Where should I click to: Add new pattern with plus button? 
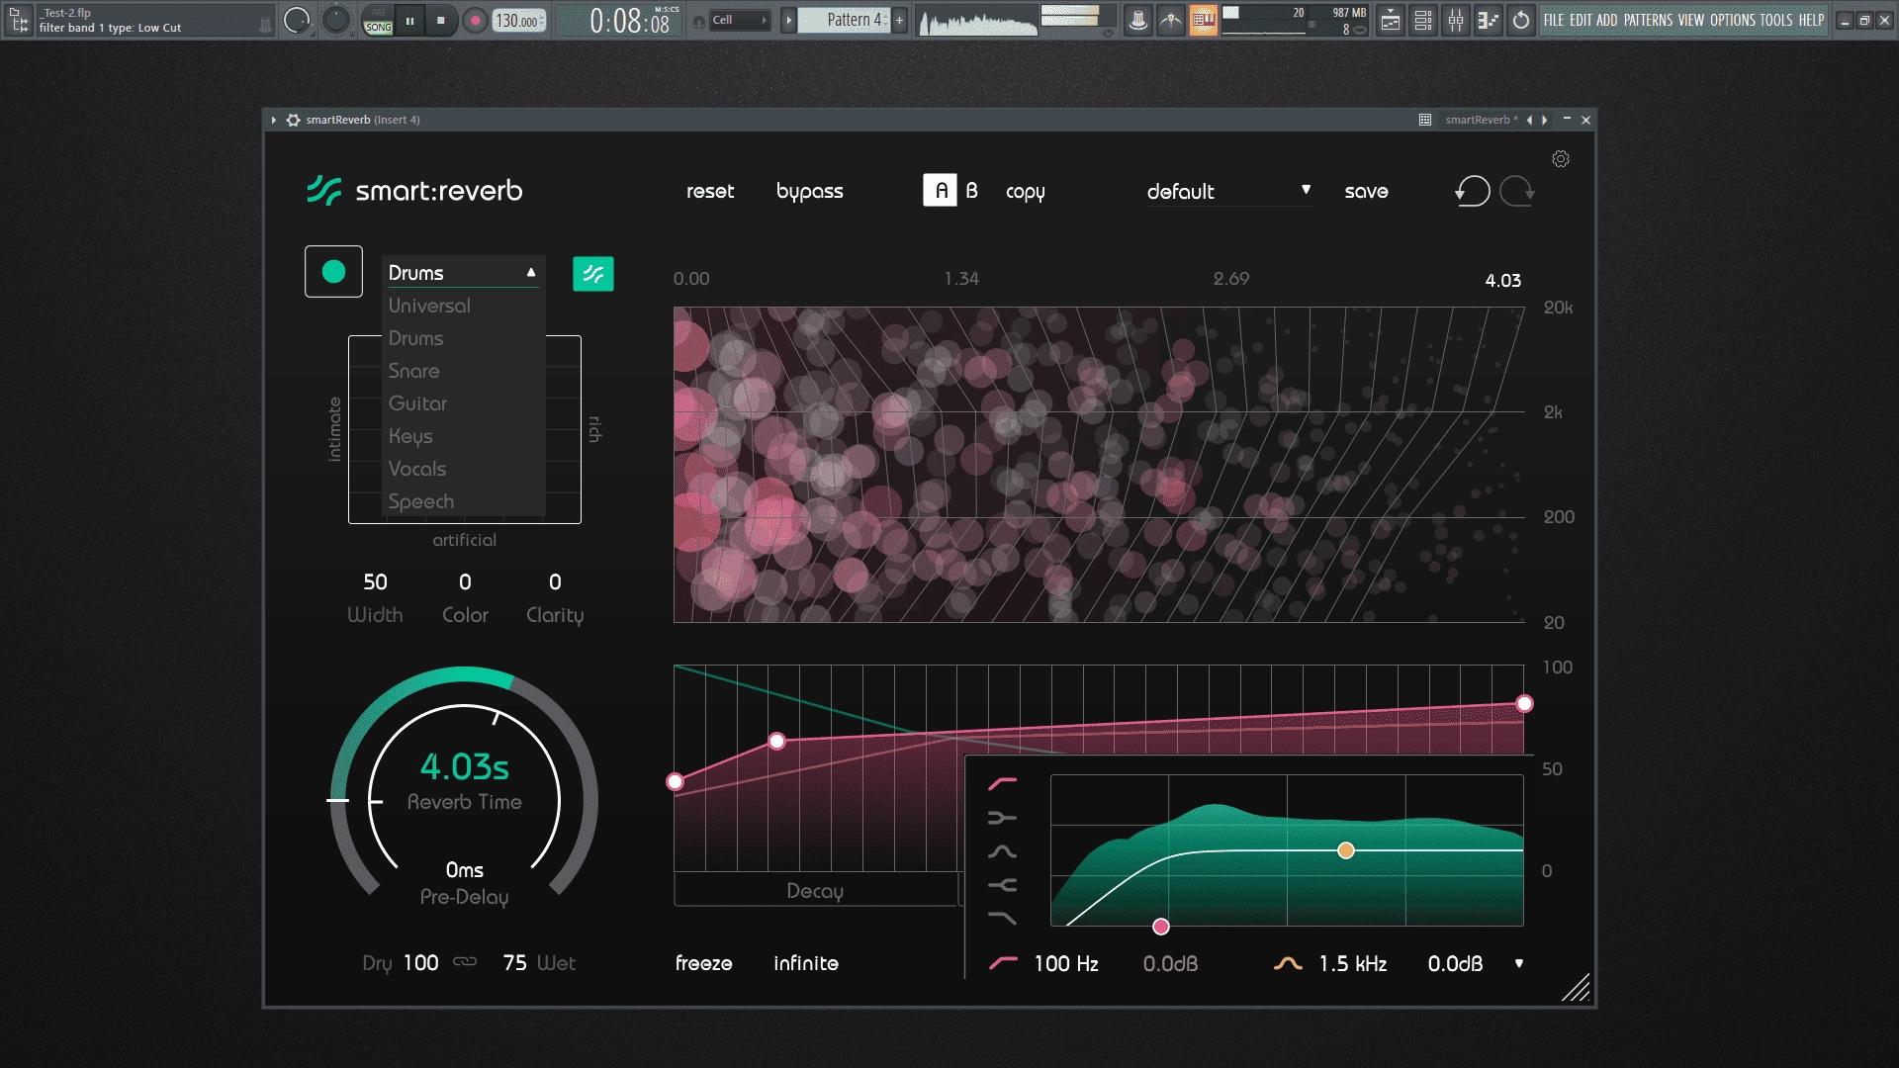[x=900, y=20]
